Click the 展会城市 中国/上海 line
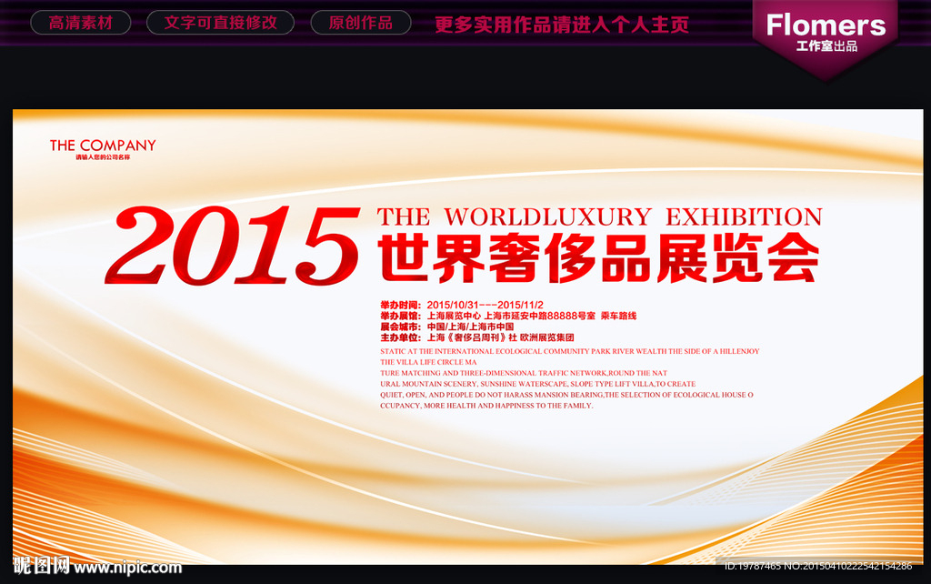The image size is (931, 584). click(447, 327)
